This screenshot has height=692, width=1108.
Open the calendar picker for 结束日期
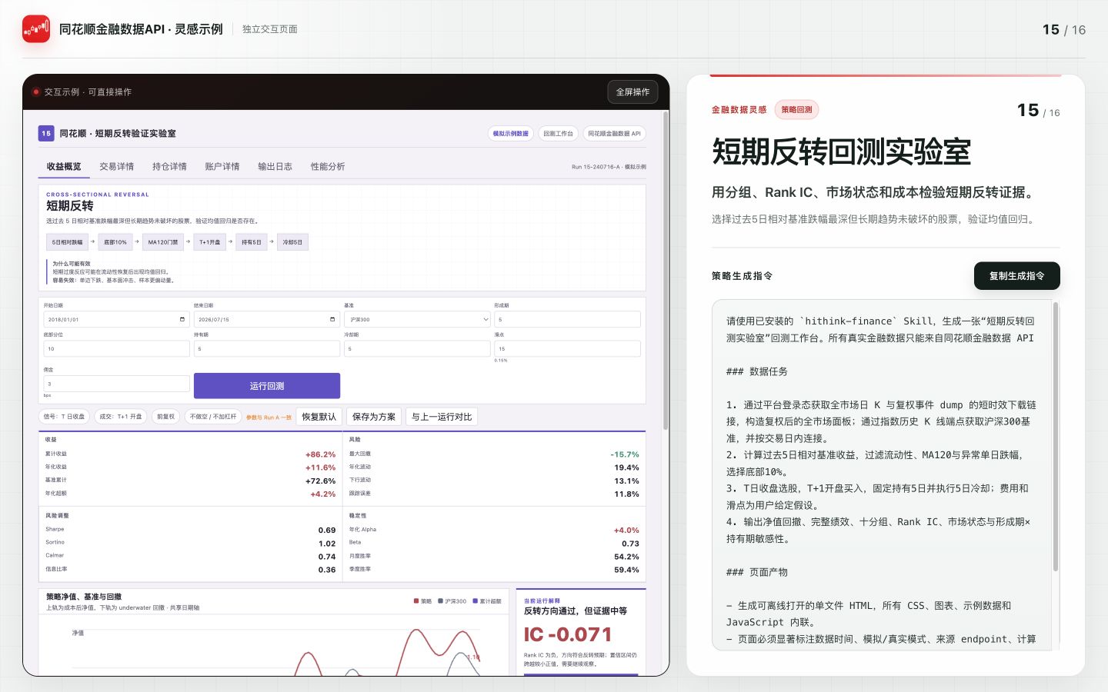(x=332, y=319)
